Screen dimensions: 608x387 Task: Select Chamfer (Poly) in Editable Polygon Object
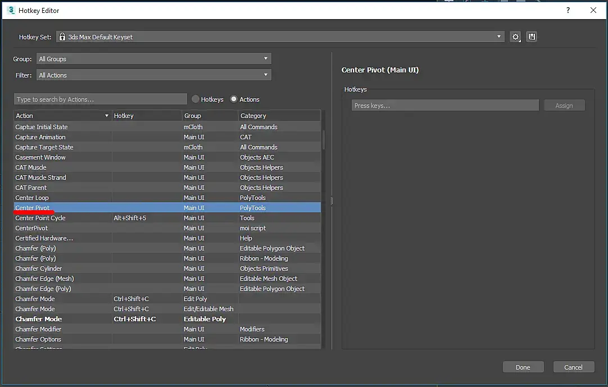click(167, 248)
